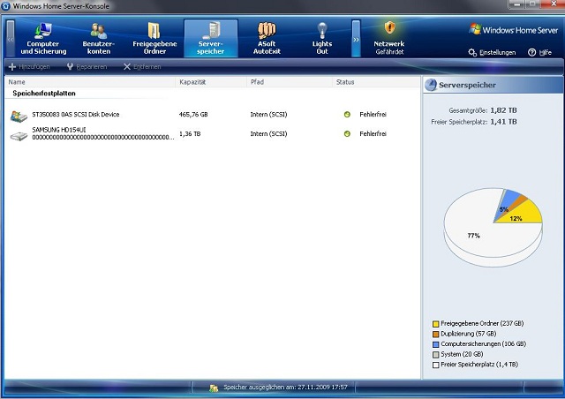Click the Serverspeicher panel pie icon

coord(431,85)
